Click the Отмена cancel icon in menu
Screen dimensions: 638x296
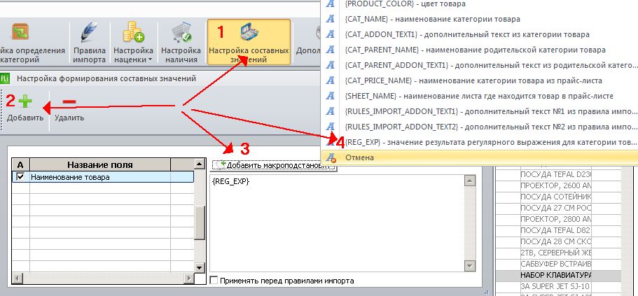pos(331,157)
